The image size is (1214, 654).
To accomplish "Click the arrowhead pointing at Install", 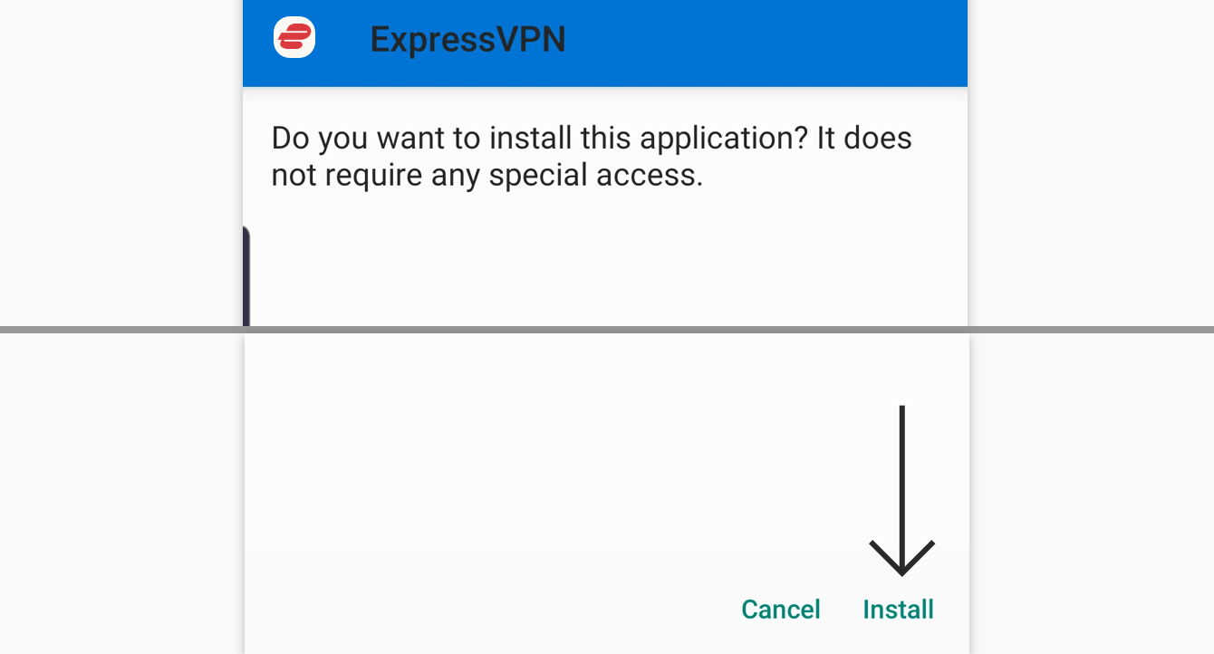I will 901,557.
